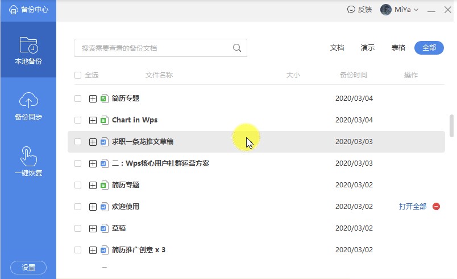Filter backups by 文档 documents
Image resolution: width=457 pixels, height=279 pixels.
(337, 48)
